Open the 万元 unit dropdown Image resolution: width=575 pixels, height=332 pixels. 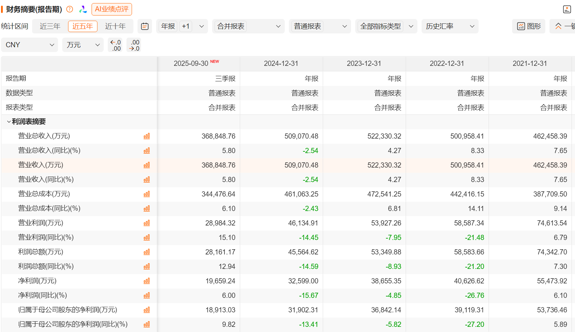coord(83,45)
